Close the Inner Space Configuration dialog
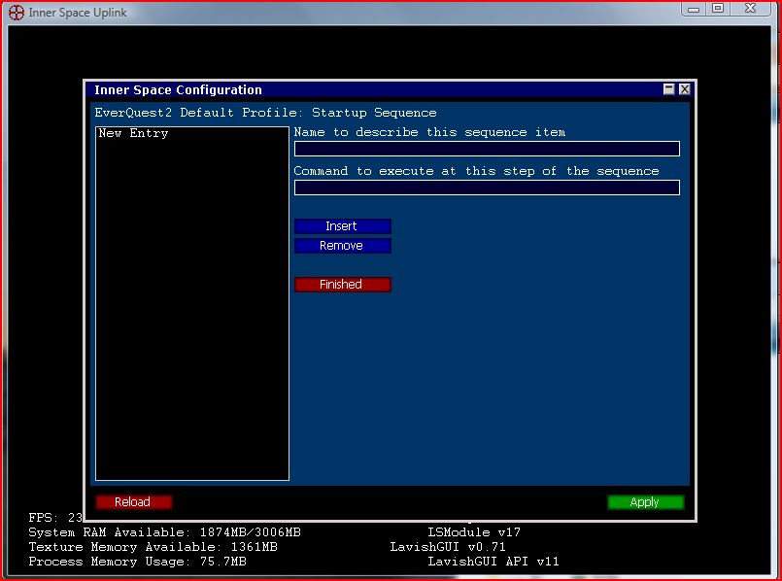Viewport: 782px width, 581px height. click(684, 89)
